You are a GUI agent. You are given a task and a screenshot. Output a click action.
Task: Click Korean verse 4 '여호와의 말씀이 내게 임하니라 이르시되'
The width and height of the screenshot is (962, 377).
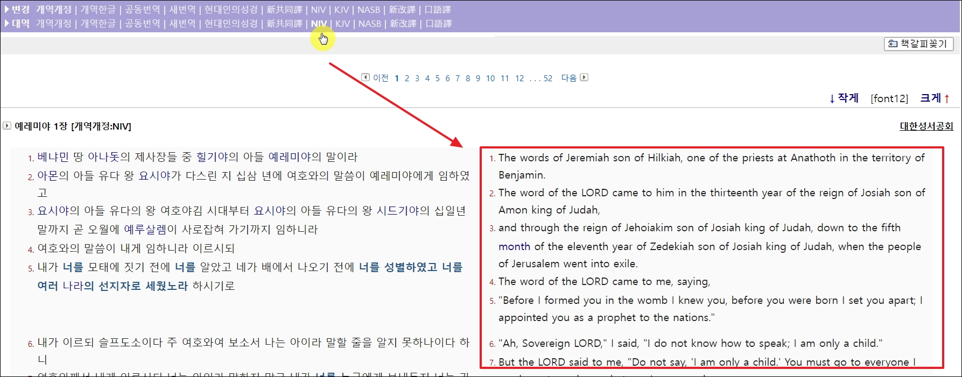point(136,248)
